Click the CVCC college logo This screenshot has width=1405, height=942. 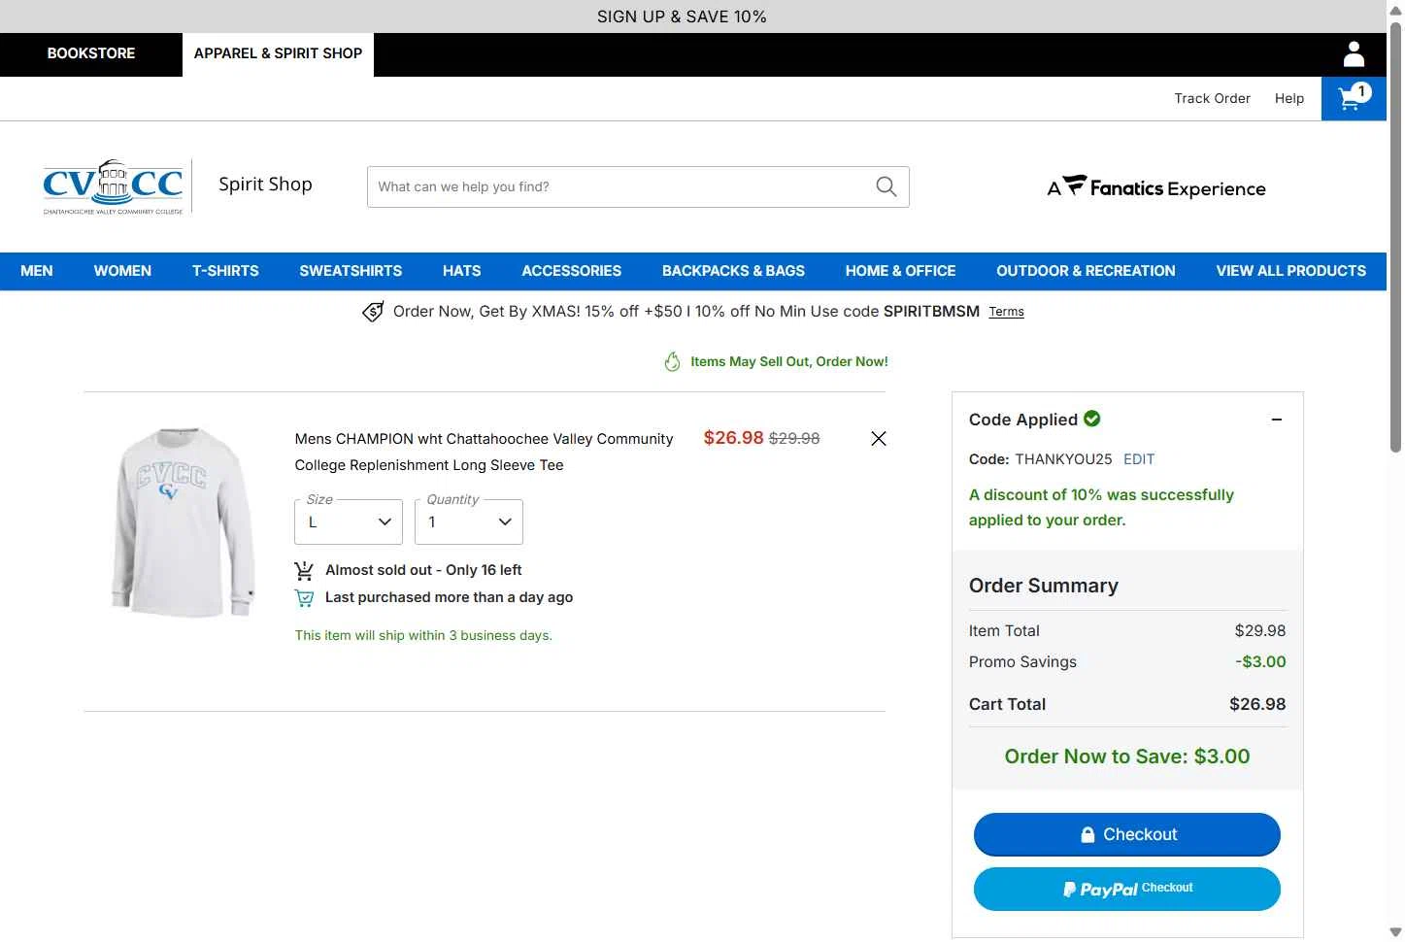pos(113,186)
